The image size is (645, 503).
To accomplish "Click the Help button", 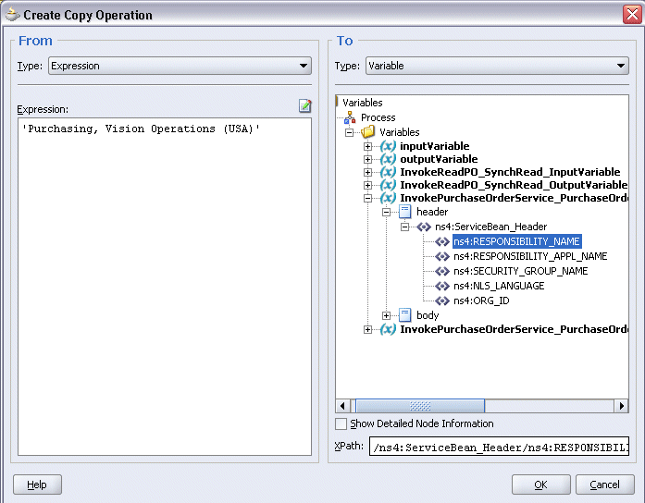I will [x=37, y=485].
